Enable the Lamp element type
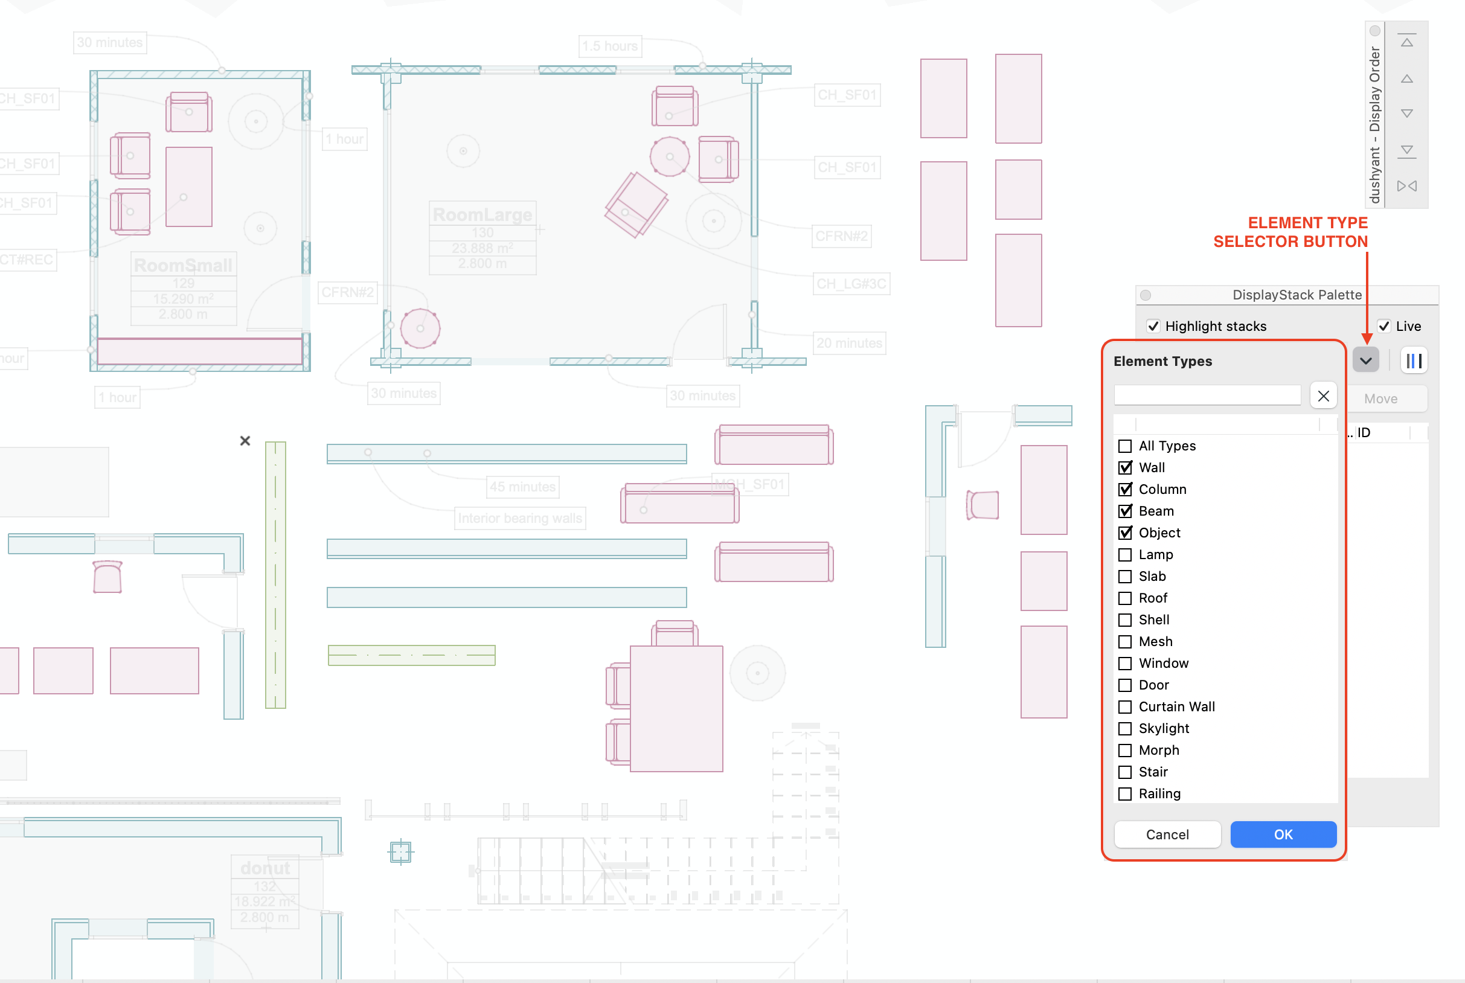 [x=1125, y=555]
